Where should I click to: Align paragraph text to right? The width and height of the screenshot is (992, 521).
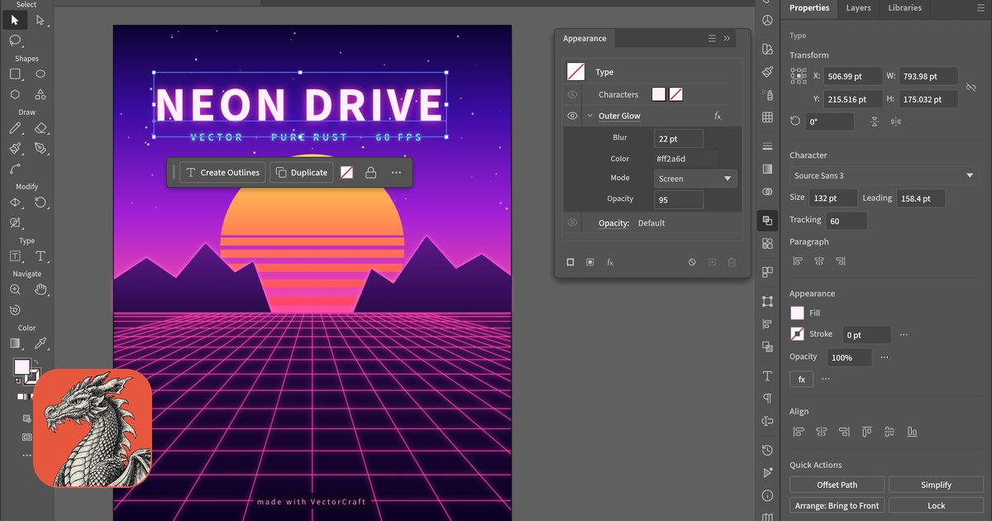point(841,261)
